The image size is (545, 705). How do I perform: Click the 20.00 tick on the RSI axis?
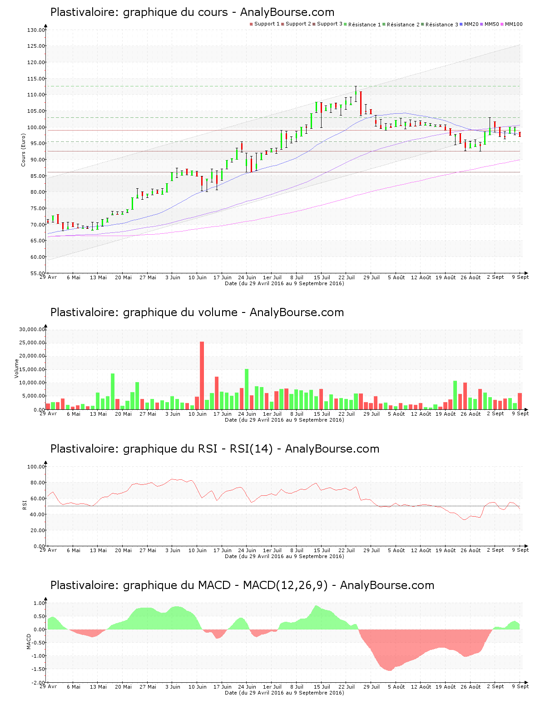point(37,530)
